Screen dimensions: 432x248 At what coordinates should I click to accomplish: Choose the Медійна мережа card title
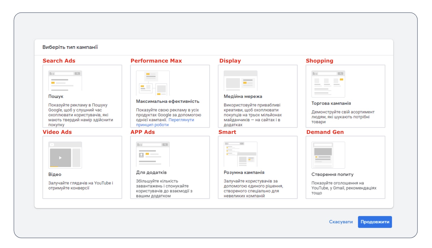click(243, 96)
